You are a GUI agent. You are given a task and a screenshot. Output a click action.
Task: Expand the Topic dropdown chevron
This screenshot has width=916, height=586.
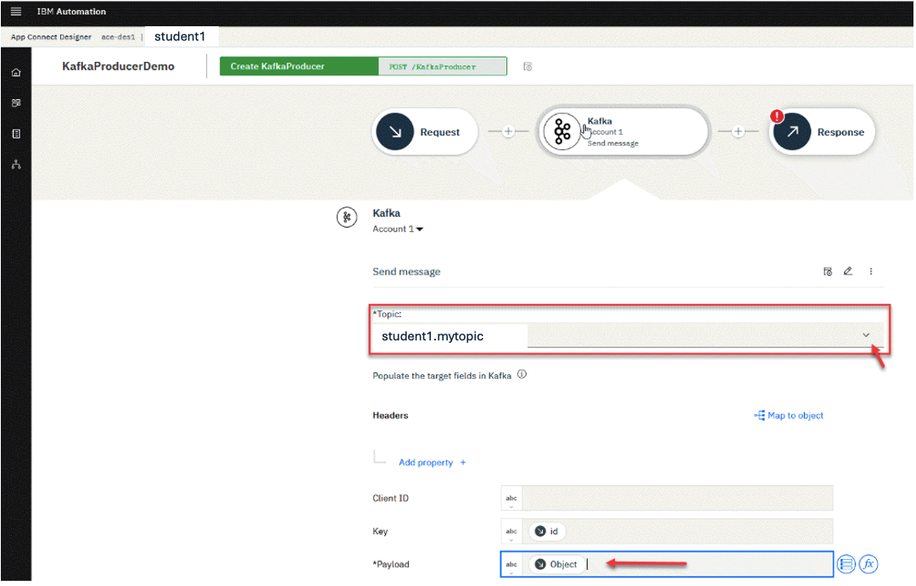[x=866, y=335]
